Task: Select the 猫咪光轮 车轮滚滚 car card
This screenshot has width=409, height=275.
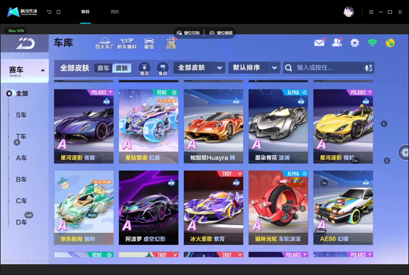Action: click(x=278, y=208)
